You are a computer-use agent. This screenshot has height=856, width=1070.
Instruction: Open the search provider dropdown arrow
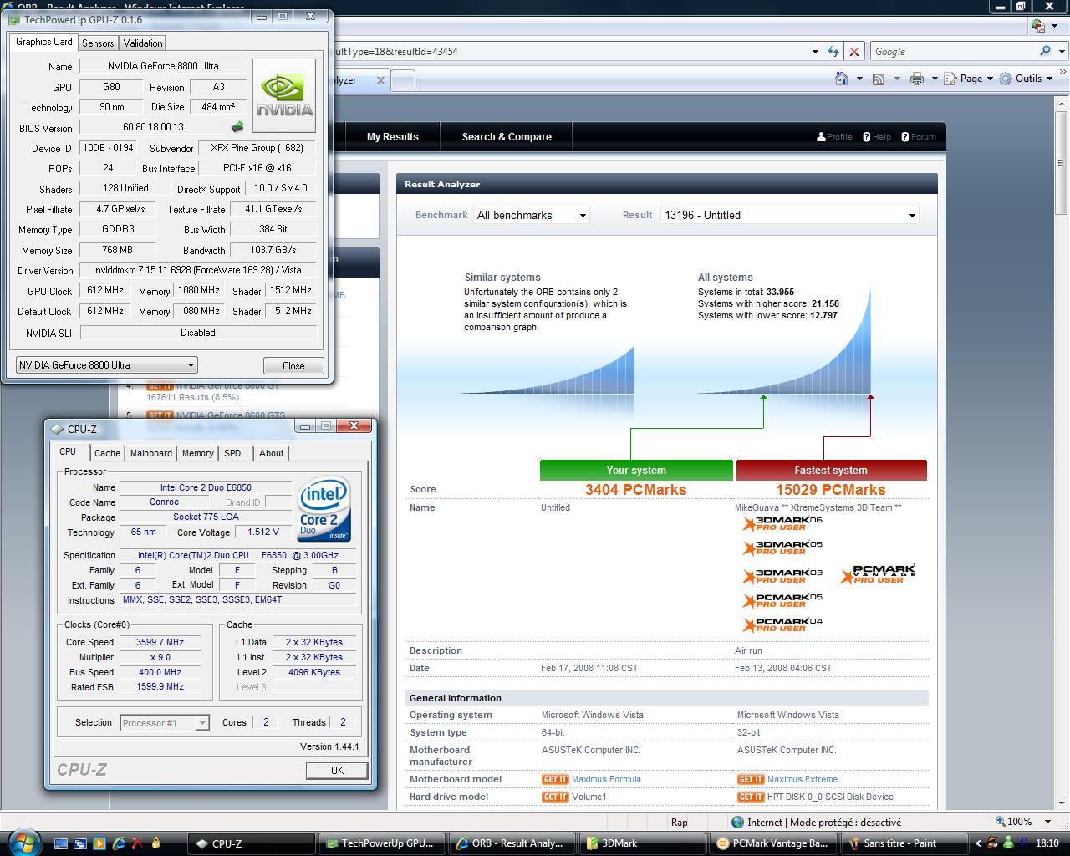1060,51
